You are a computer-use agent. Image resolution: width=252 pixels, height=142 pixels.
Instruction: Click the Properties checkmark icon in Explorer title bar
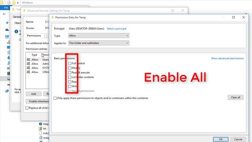(9, 2)
